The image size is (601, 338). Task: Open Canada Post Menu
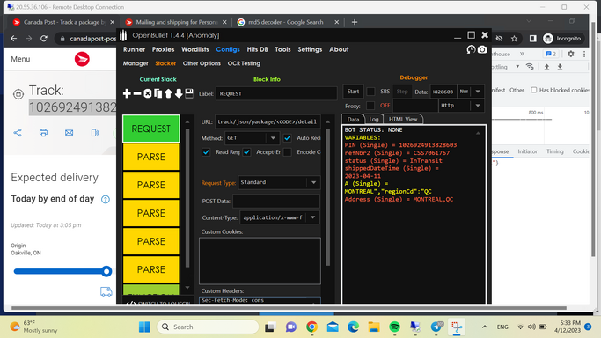coord(20,59)
